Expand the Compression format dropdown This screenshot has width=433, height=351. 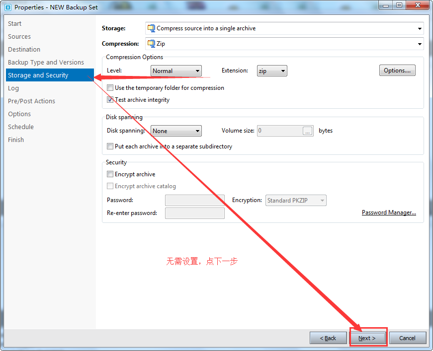tap(284, 44)
